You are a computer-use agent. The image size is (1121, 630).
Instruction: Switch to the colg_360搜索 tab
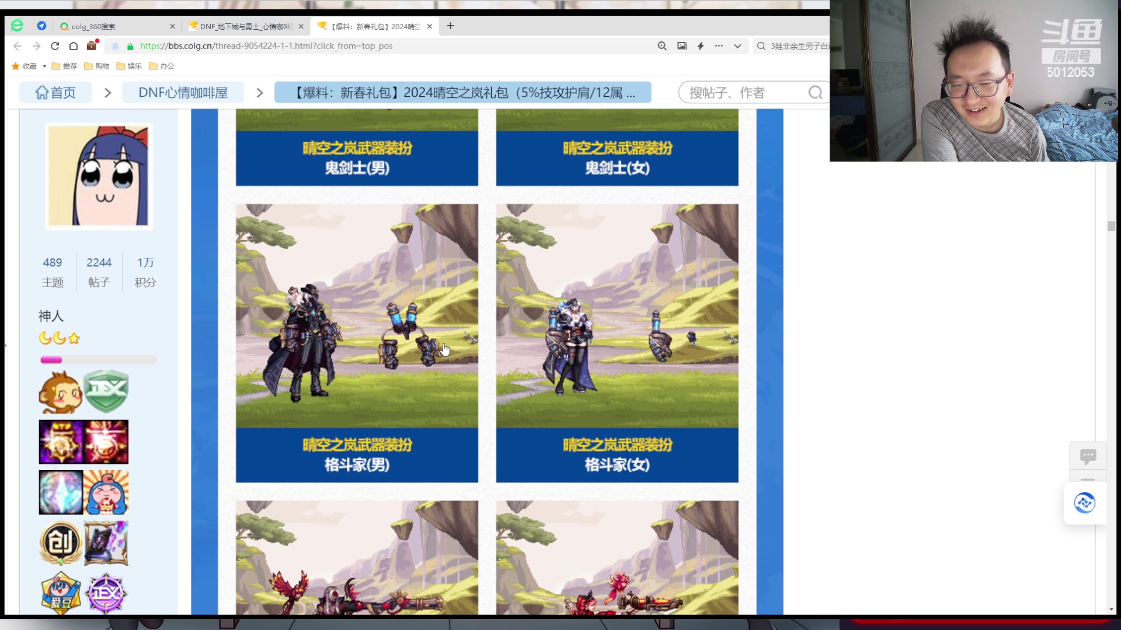point(117,26)
